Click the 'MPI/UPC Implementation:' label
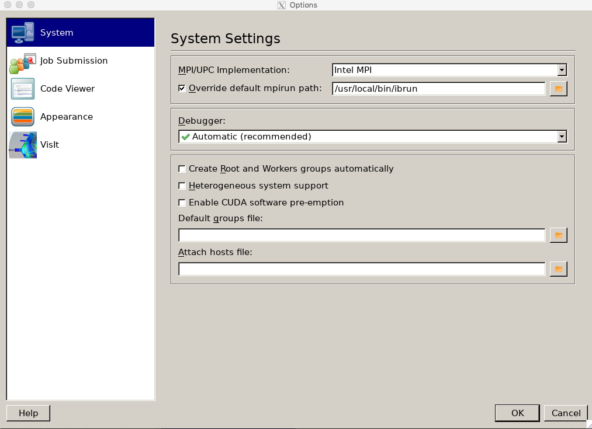 tap(234, 70)
